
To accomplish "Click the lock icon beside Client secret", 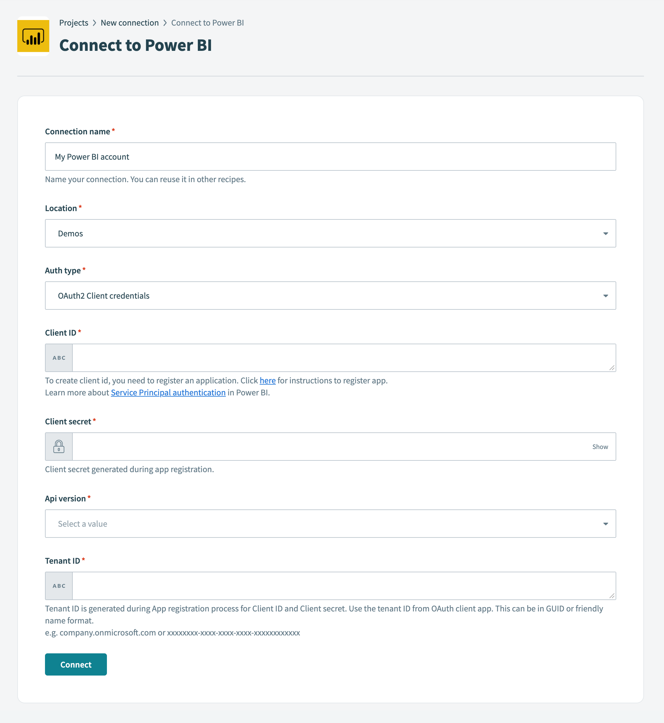I will click(59, 447).
